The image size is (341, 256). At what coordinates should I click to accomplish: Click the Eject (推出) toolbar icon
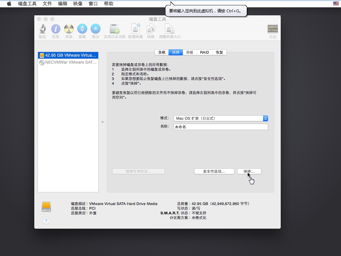[96, 29]
